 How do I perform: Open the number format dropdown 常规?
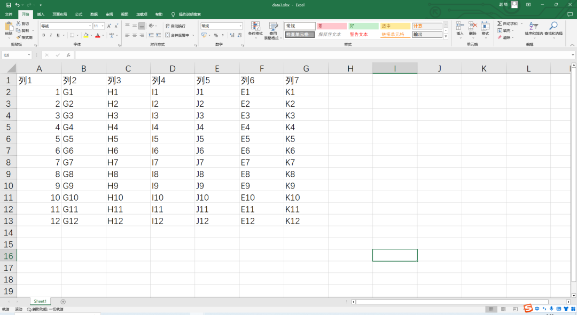[x=240, y=26]
